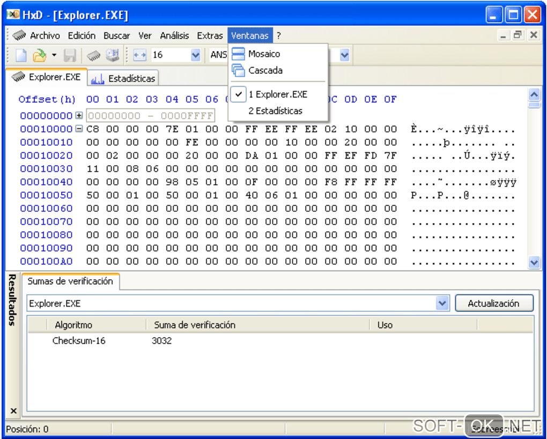Open the Buscar menu
The image size is (547, 439).
coord(116,35)
